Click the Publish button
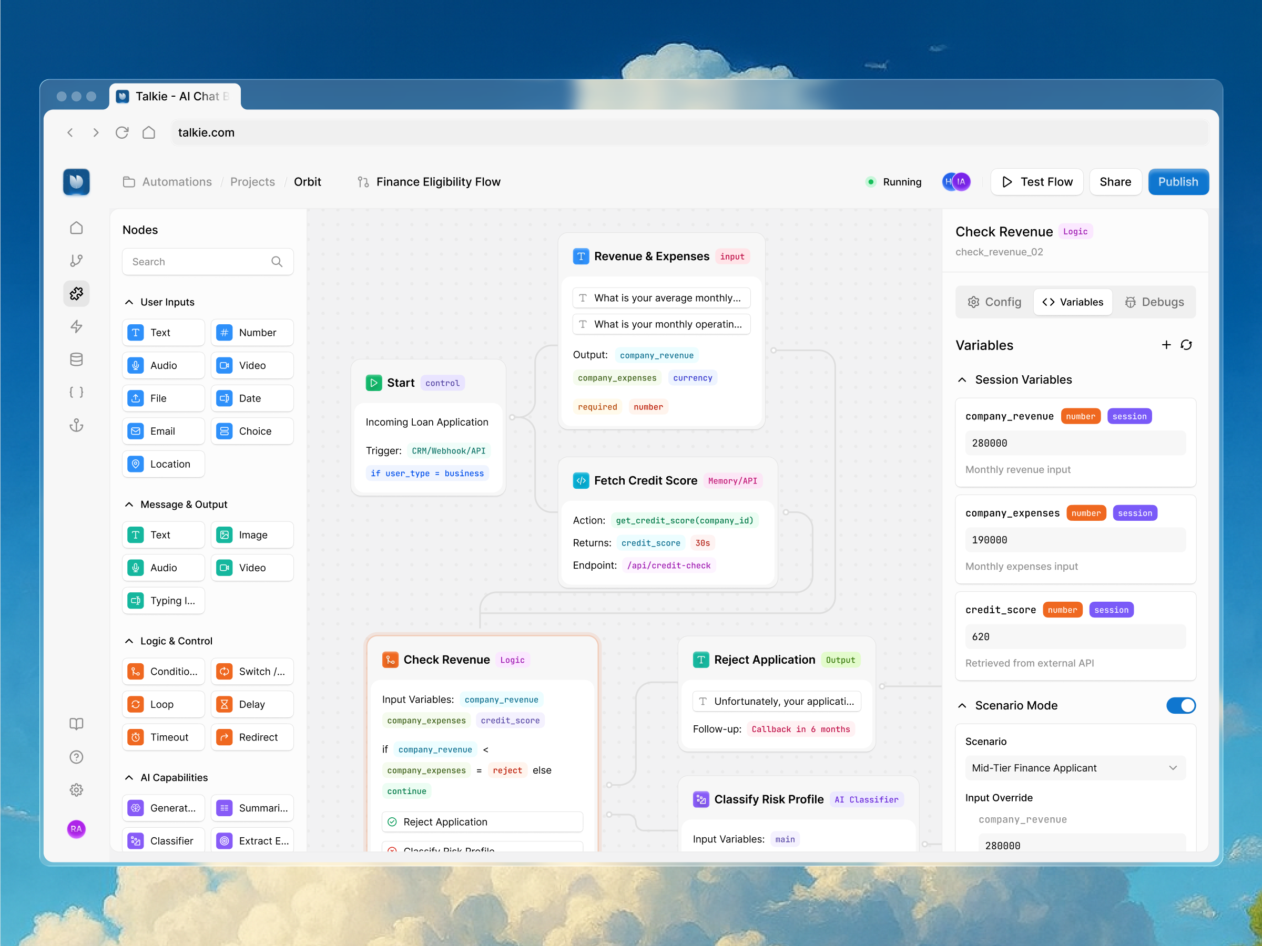 (x=1177, y=182)
